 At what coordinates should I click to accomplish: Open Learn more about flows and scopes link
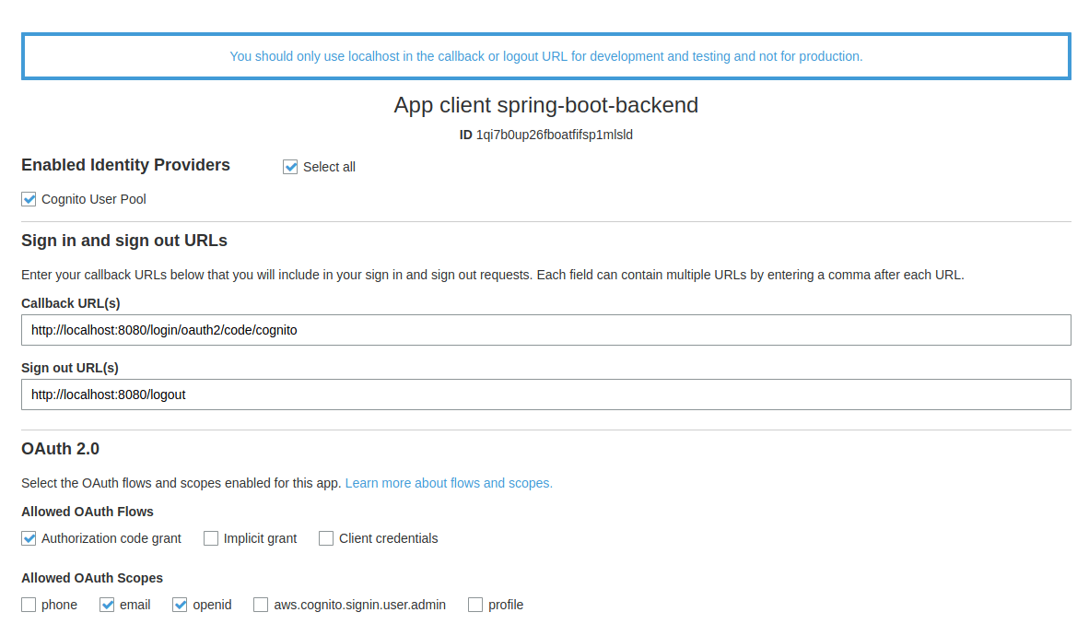point(449,483)
